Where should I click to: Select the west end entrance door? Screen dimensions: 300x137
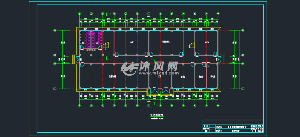click(x=78, y=59)
